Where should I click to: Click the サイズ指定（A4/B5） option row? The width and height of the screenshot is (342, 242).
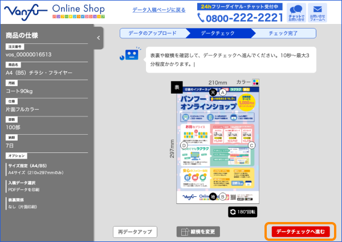pos(36,169)
